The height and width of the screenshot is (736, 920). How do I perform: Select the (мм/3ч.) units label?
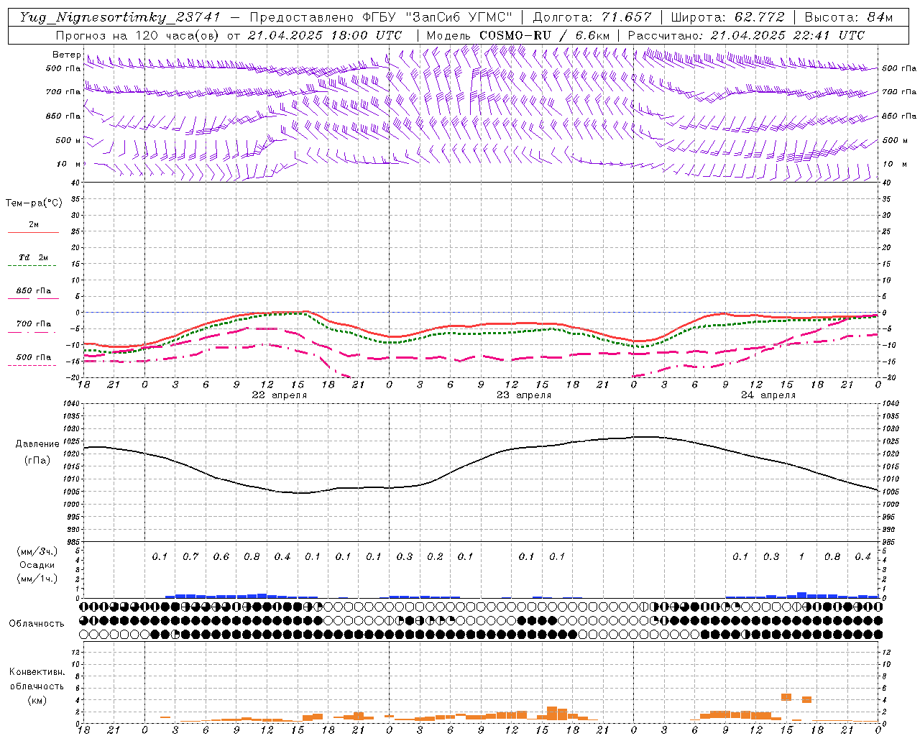pyautogui.click(x=37, y=551)
